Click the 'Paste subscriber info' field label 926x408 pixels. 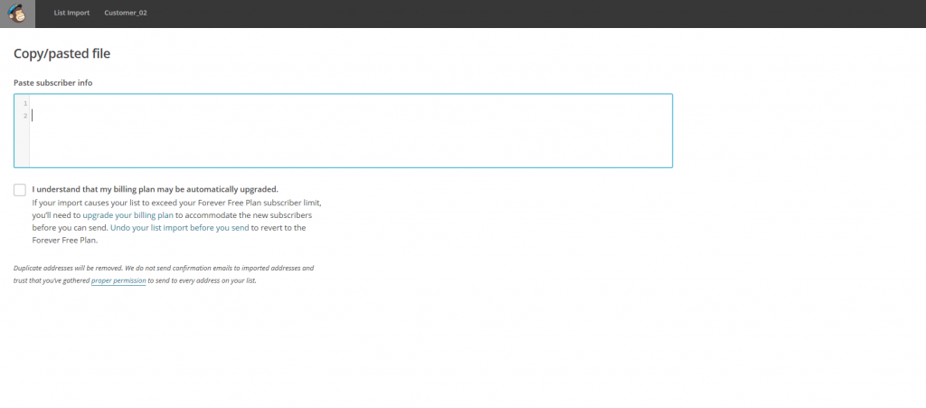(x=52, y=83)
